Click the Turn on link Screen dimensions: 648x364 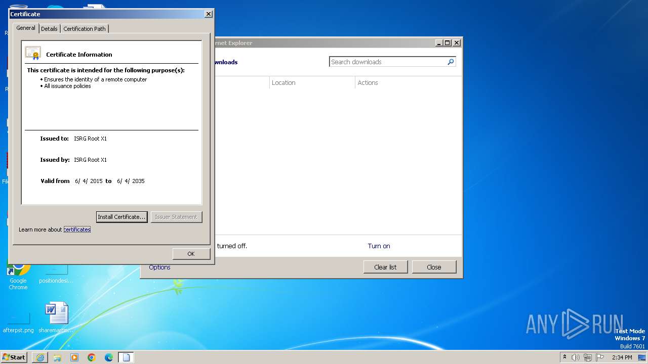point(379,246)
